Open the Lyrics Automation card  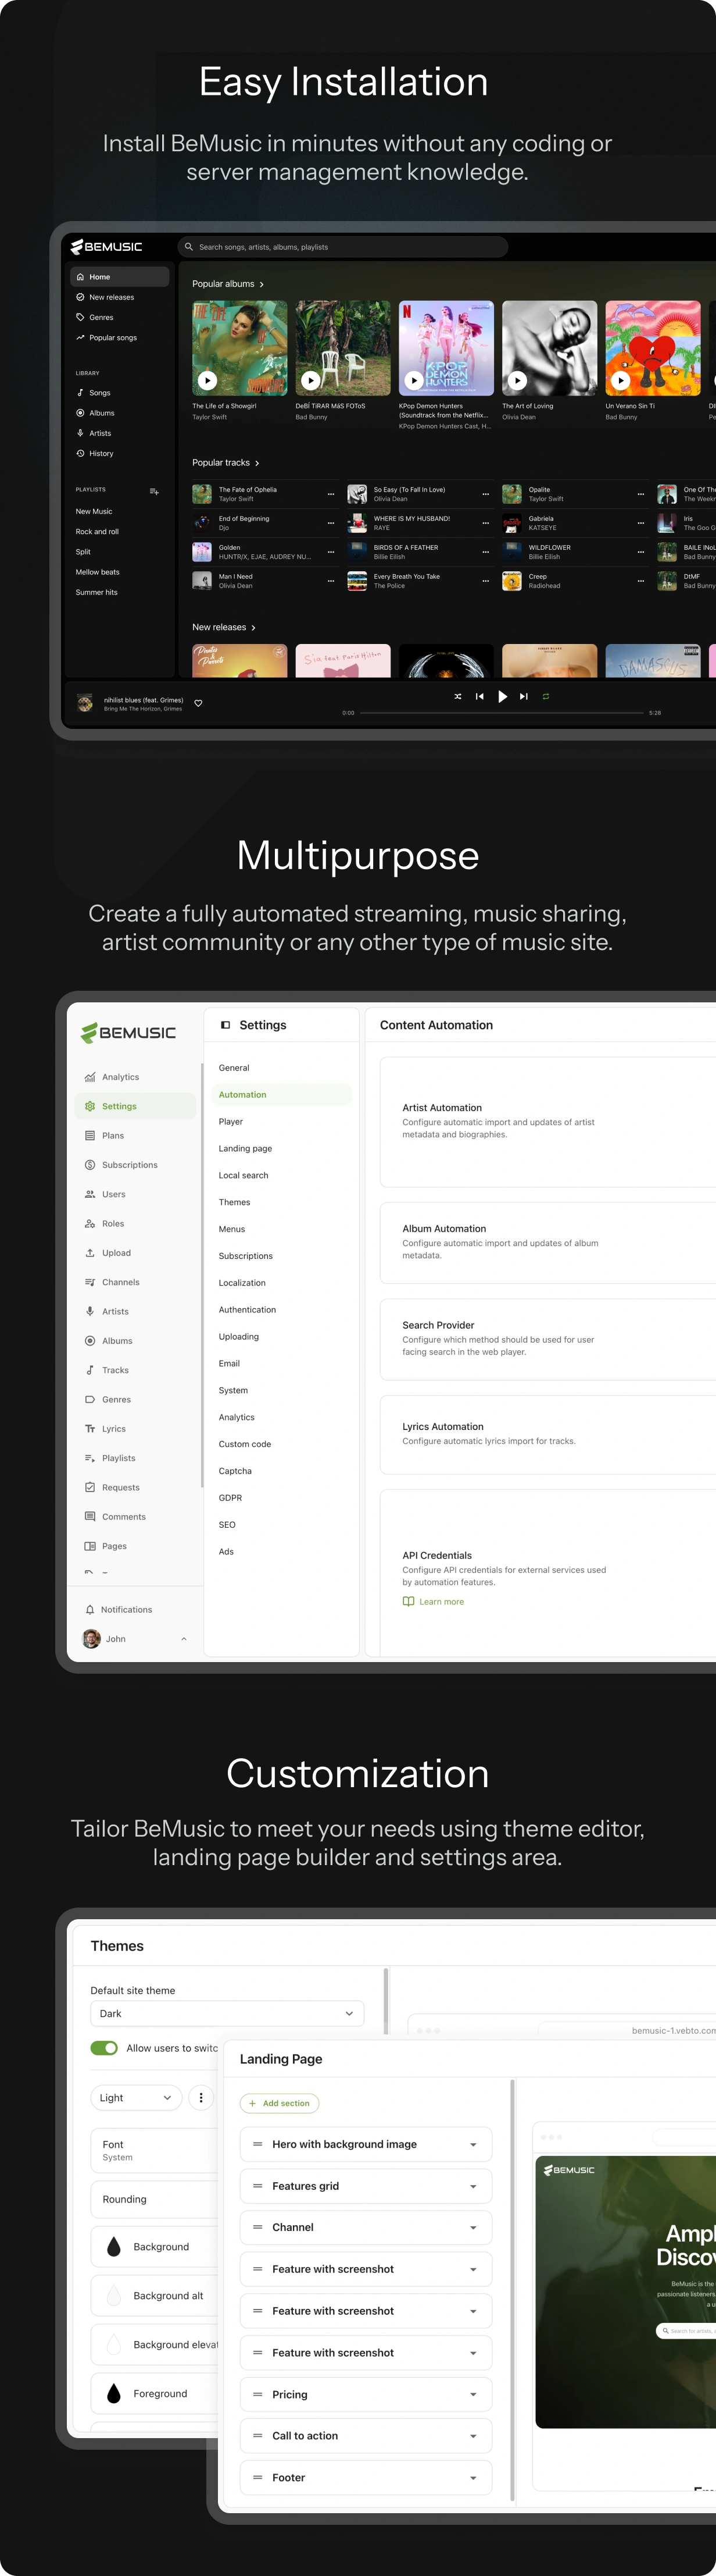[547, 1435]
